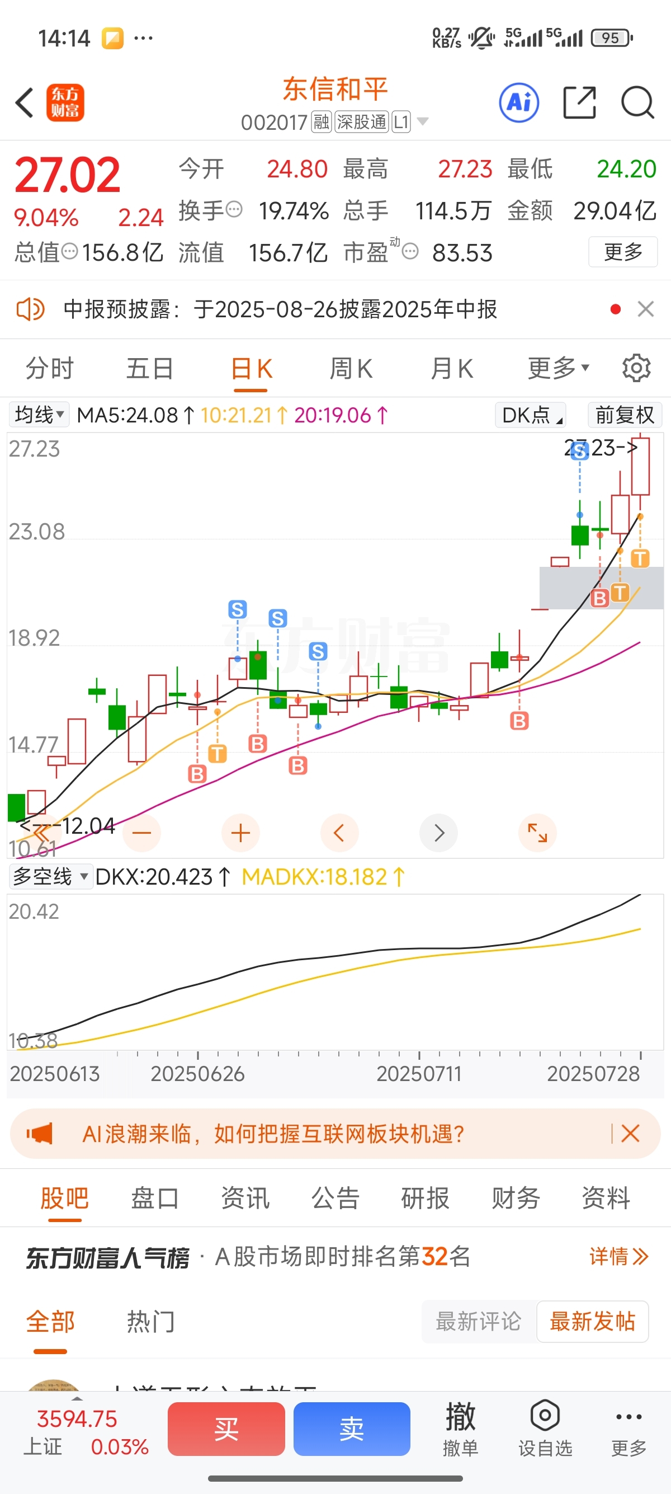Tap the DKX:20.423 value label

pyautogui.click(x=163, y=876)
